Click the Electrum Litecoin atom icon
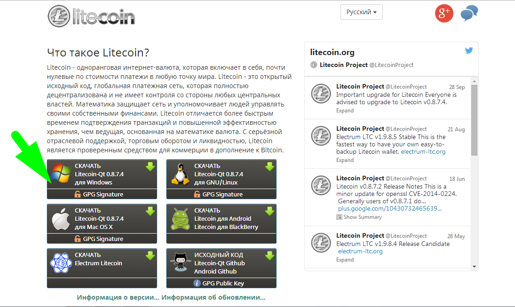The height and width of the screenshot is (307, 515). click(x=61, y=263)
